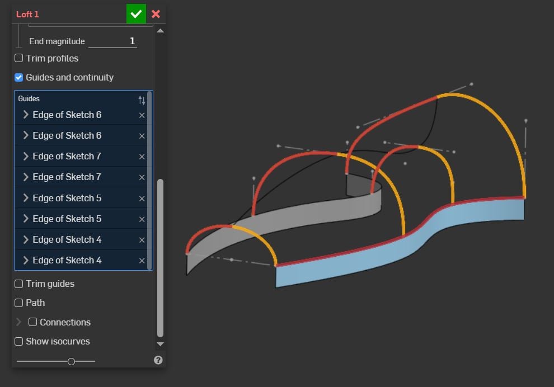Click the Guides list header label

coord(29,98)
